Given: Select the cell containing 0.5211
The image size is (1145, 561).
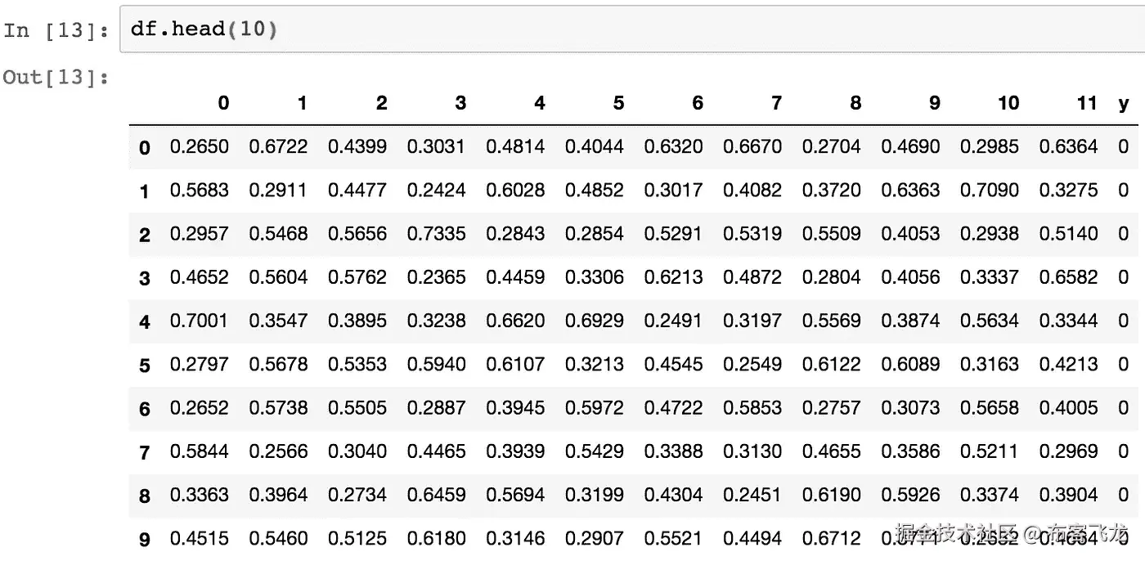Looking at the screenshot, I should (989, 451).
